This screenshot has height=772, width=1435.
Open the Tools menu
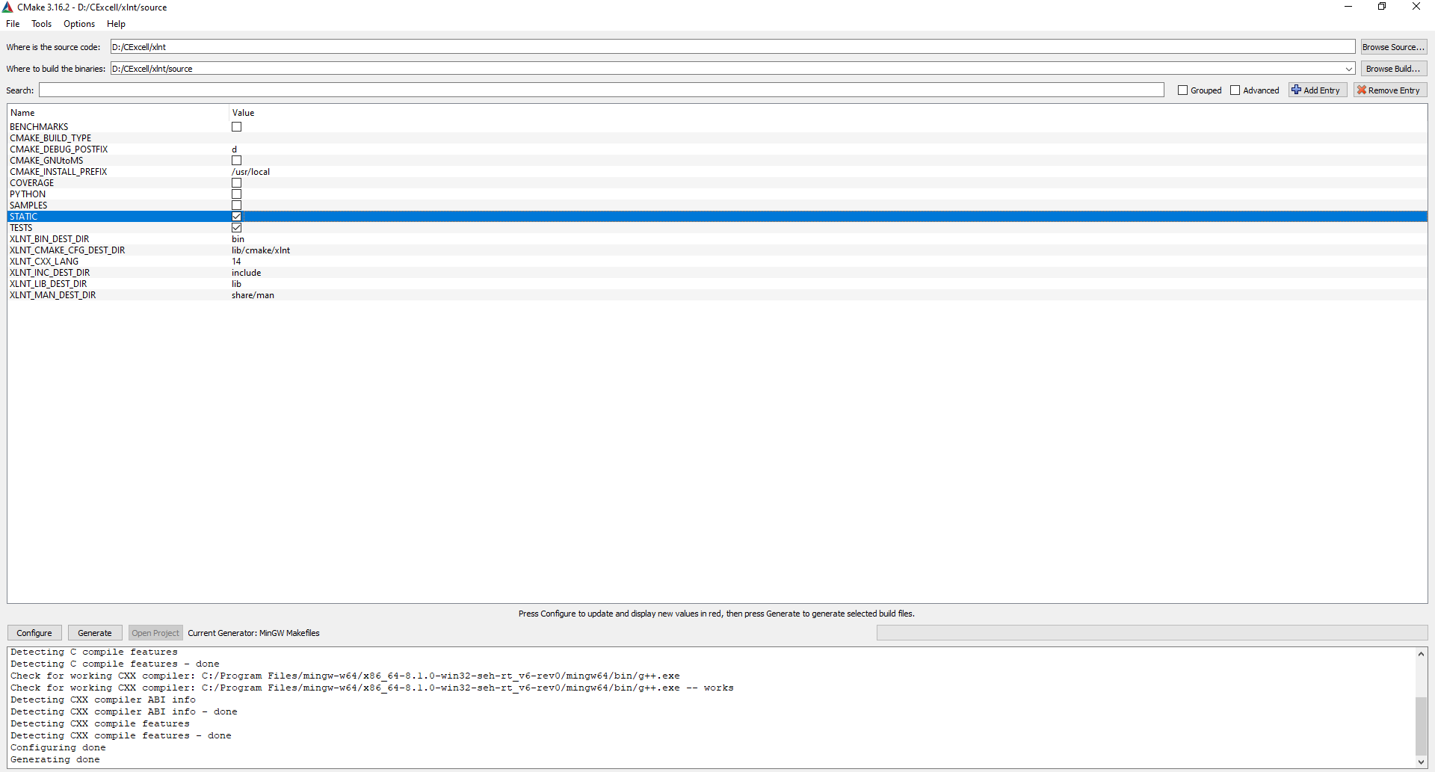(41, 23)
